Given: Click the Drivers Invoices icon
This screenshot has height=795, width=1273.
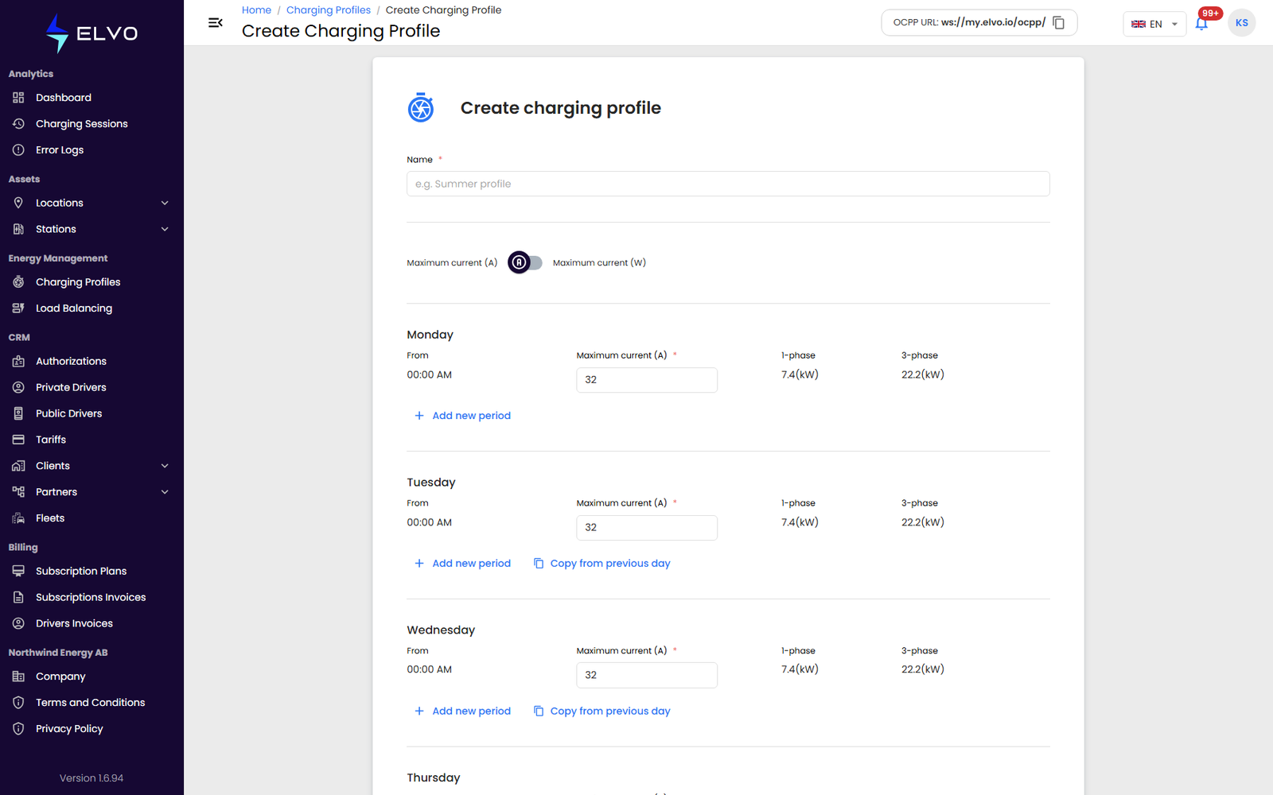Looking at the screenshot, I should click(x=18, y=623).
